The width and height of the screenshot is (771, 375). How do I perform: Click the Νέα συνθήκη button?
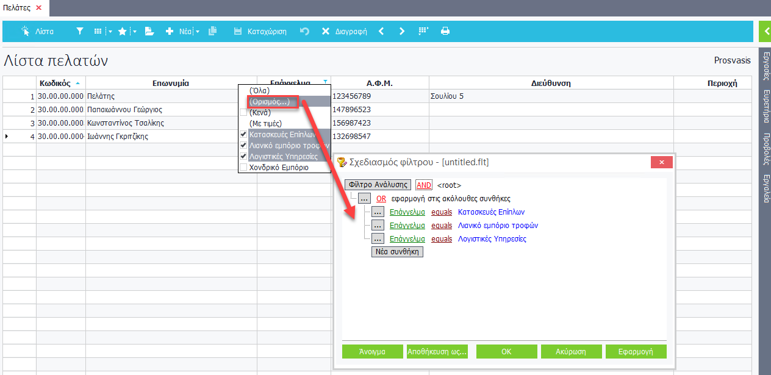[397, 251]
